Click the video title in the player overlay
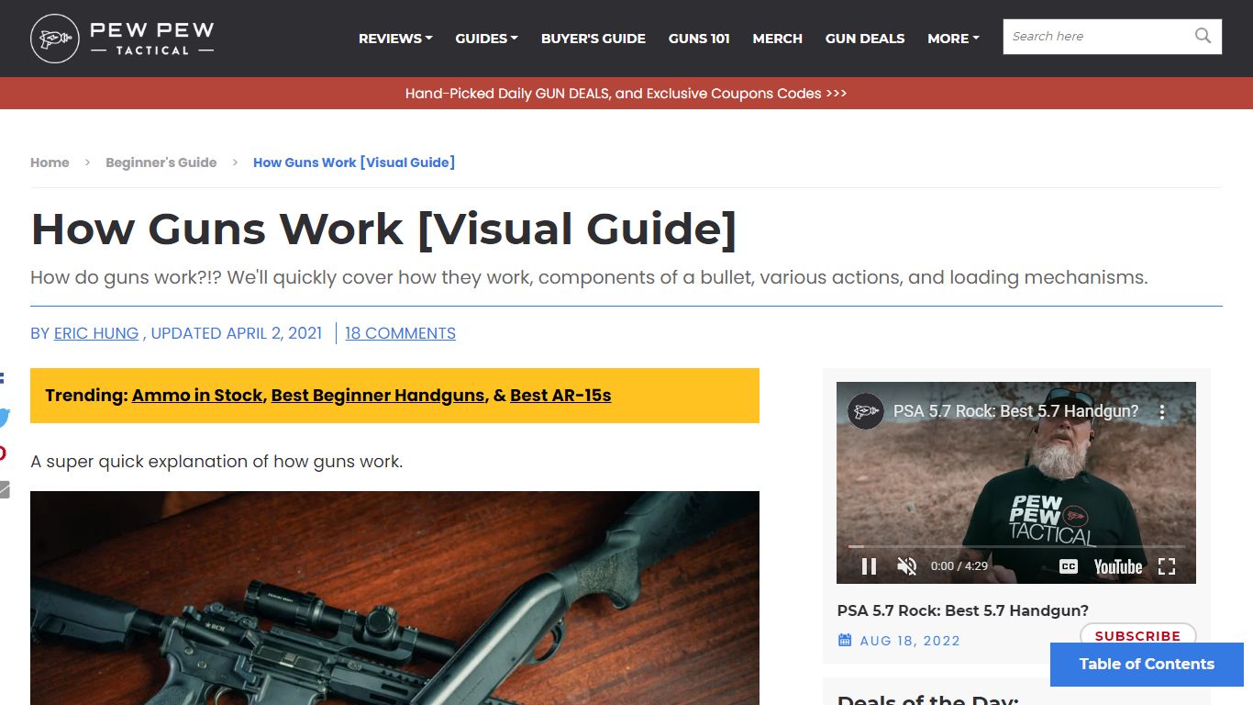1253x705 pixels. [1016, 411]
